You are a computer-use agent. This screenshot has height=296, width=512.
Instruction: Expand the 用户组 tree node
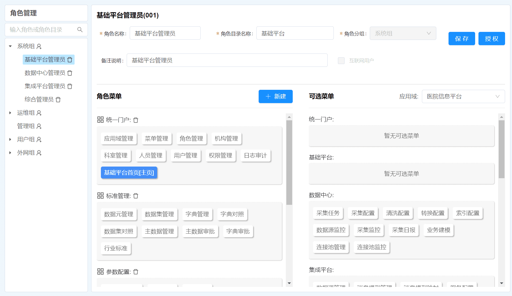click(10, 139)
